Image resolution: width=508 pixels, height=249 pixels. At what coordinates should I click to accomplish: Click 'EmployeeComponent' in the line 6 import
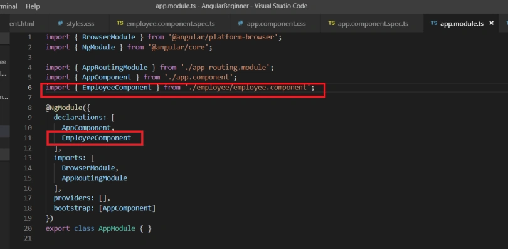117,88
